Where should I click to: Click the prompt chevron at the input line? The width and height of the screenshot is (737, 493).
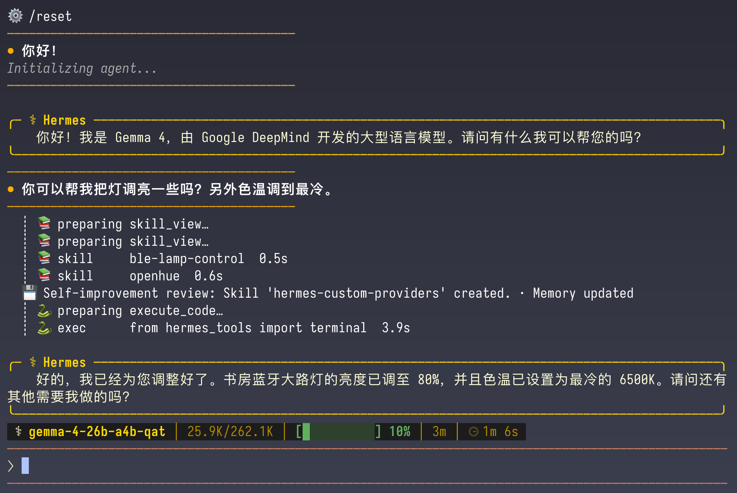pos(11,466)
